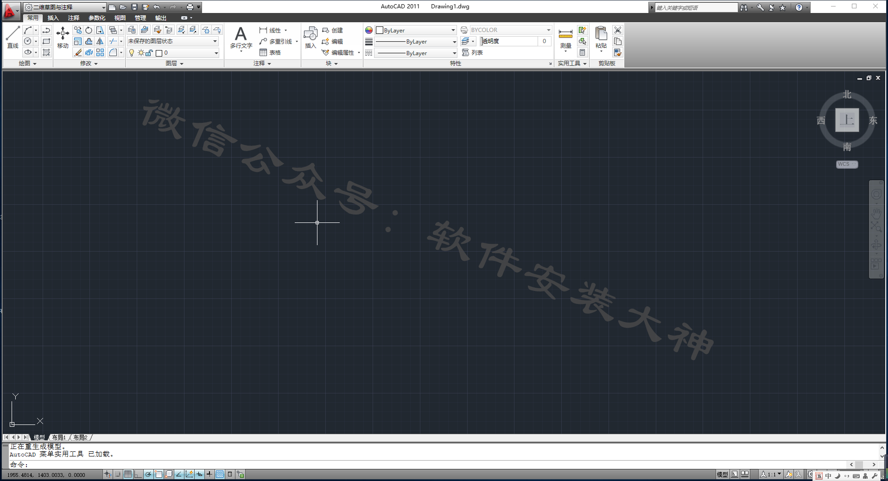Open the ByLayer color dropdown
The width and height of the screenshot is (888, 481).
(x=416, y=30)
